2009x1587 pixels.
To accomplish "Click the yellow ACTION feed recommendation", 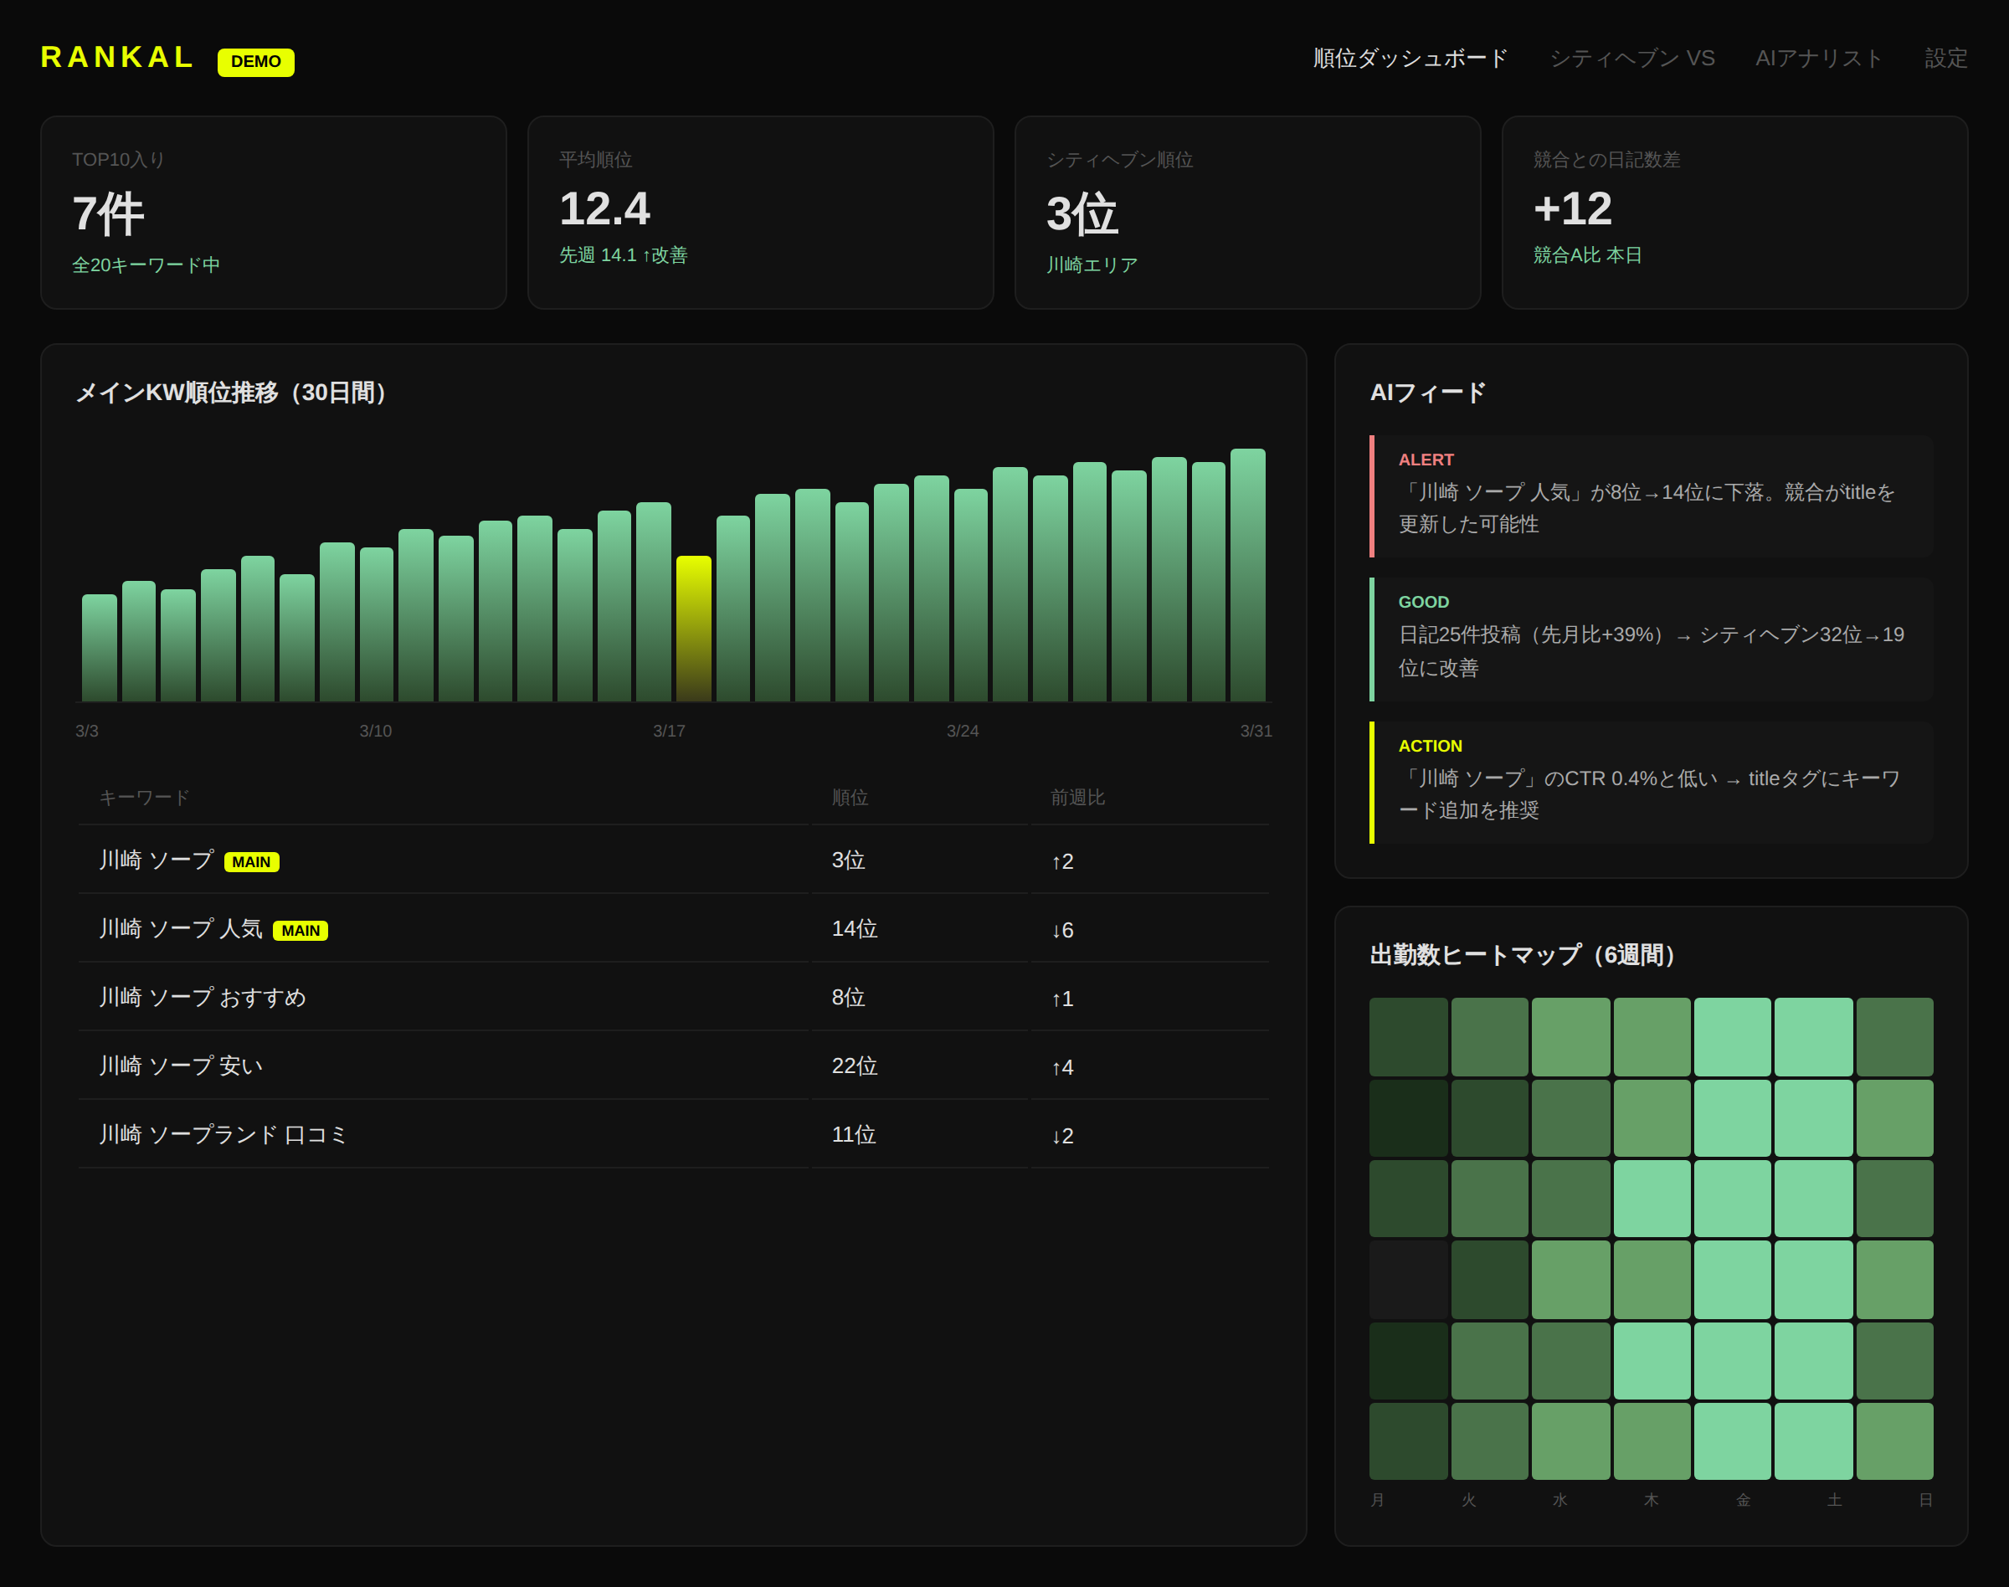I will tap(1651, 783).
